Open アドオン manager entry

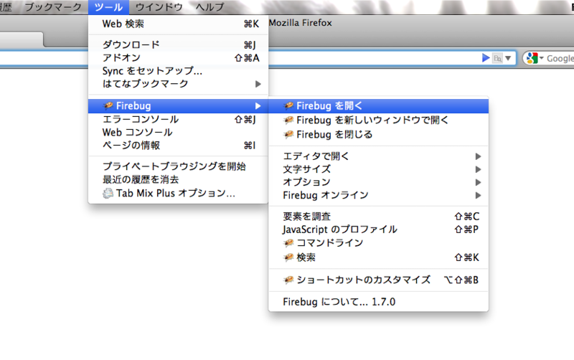tap(178, 58)
